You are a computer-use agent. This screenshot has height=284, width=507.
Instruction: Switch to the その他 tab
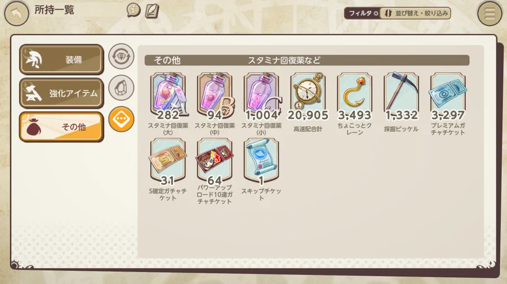coord(61,127)
